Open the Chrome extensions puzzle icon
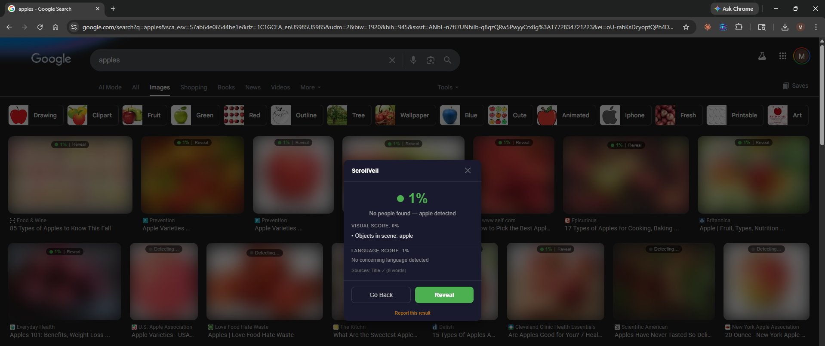The image size is (825, 346). click(739, 27)
